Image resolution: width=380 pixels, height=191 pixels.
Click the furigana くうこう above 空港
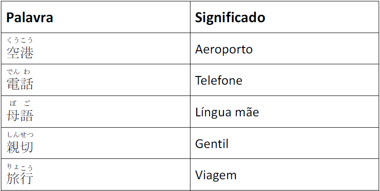[x=20, y=40]
